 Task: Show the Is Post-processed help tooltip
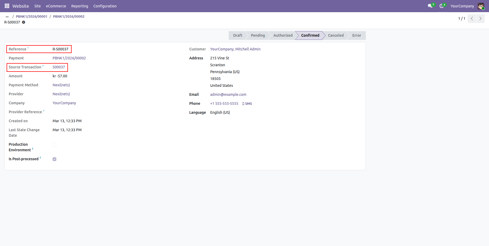coord(40,158)
